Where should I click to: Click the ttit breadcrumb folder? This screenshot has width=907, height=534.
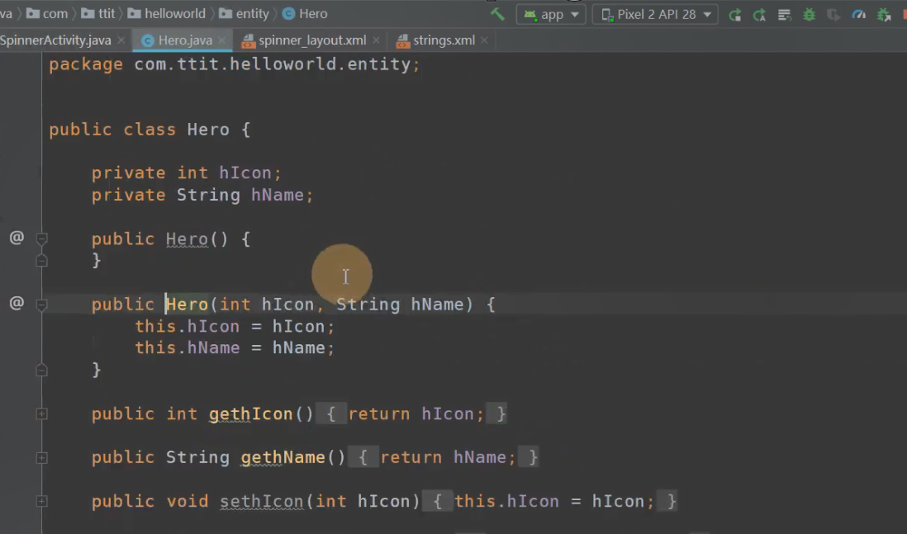[97, 14]
